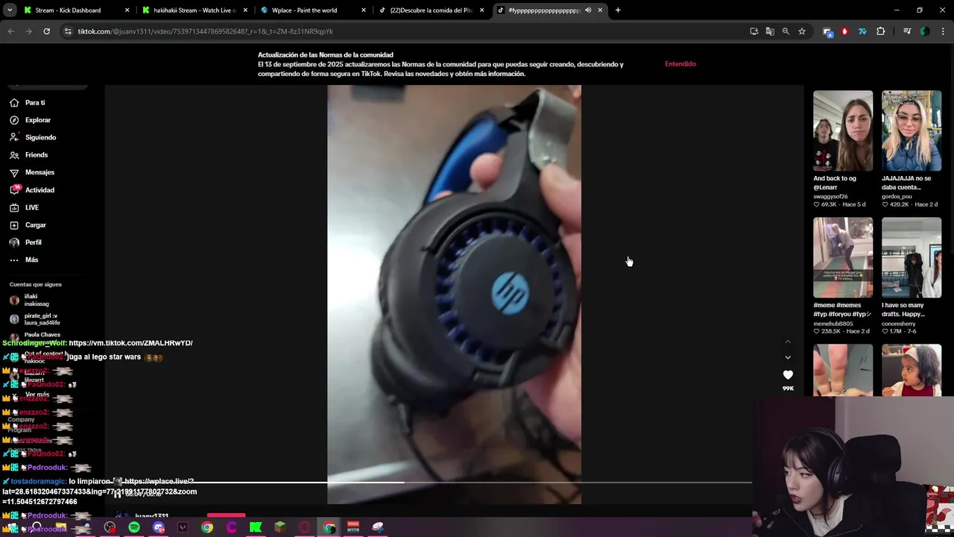Bookmark this page with the star
The image size is (954, 537).
coord(802,31)
